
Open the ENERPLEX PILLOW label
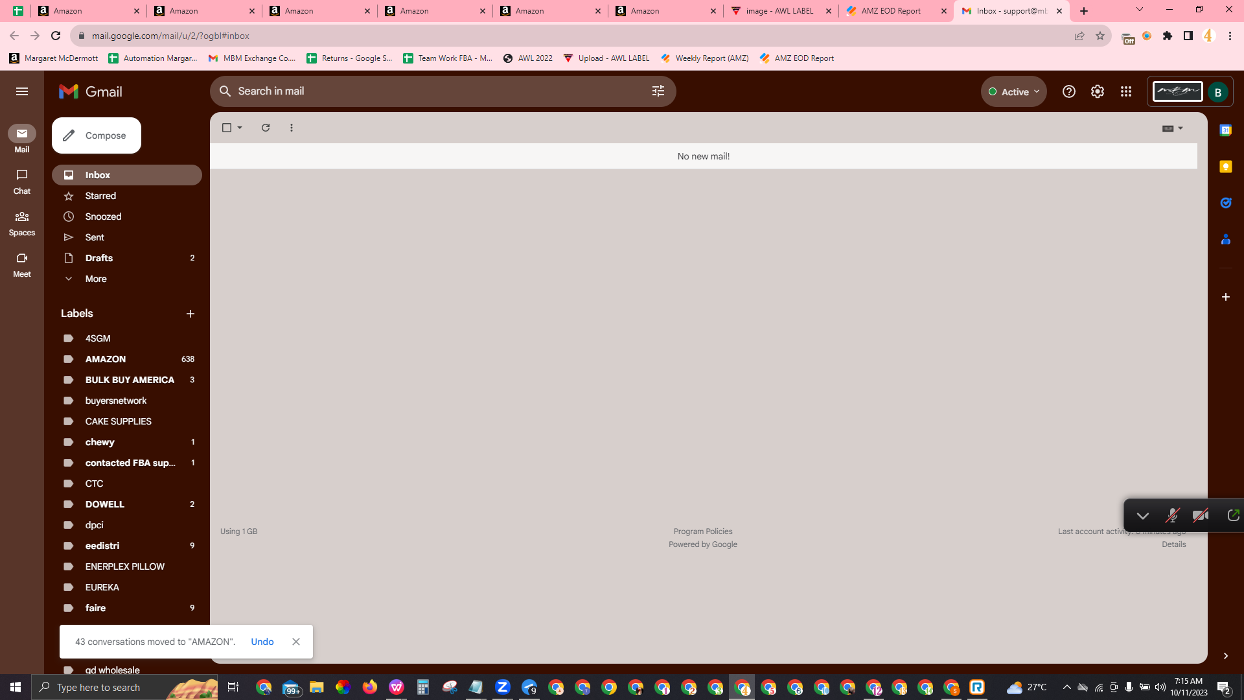coord(127,566)
